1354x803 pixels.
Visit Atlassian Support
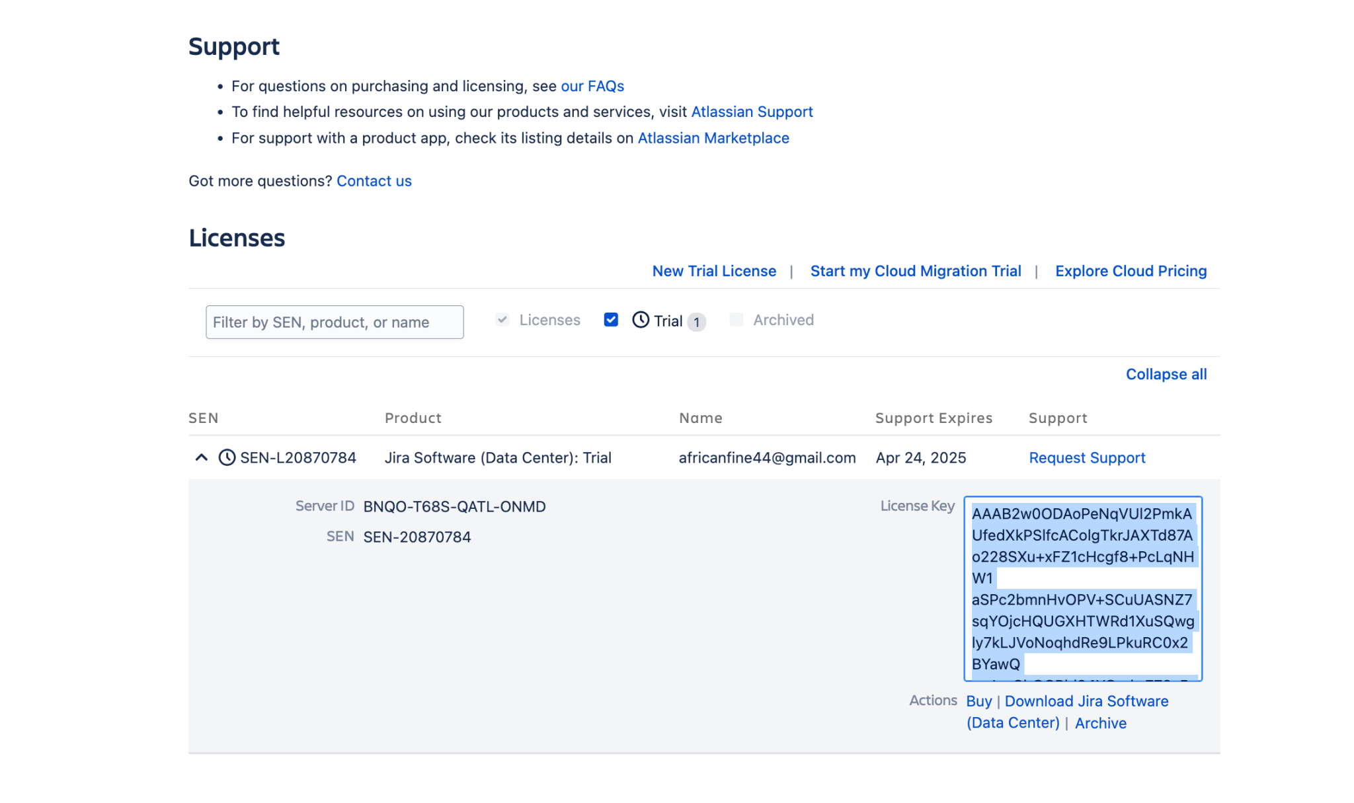tap(752, 112)
